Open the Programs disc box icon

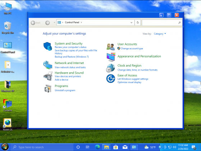48,88
